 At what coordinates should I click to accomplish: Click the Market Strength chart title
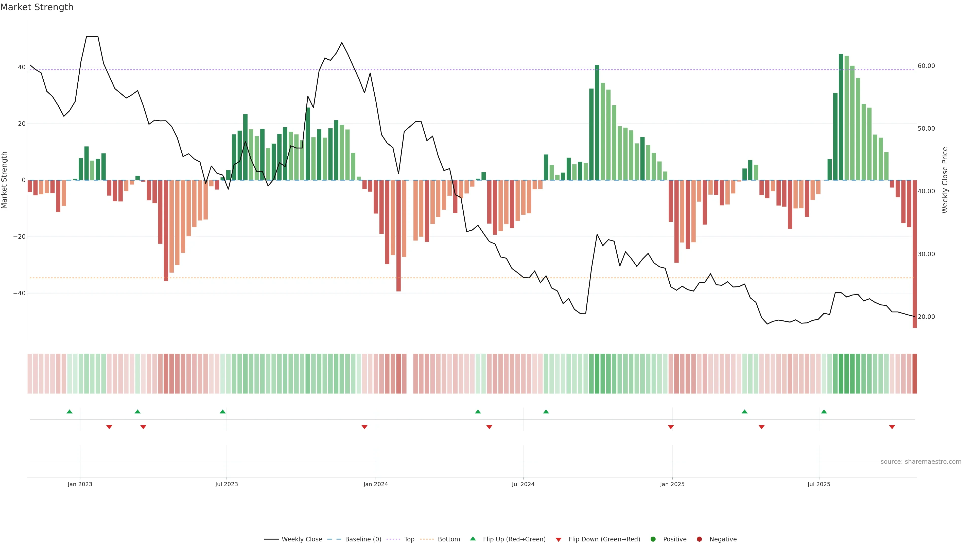tap(37, 7)
